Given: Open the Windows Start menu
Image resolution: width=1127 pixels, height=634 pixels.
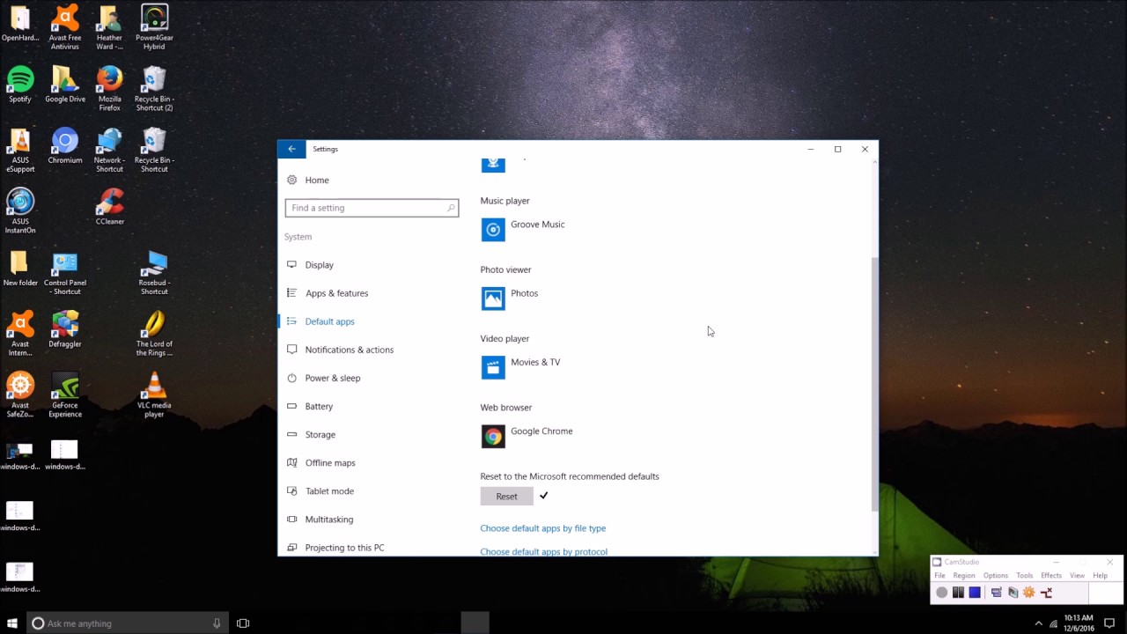Looking at the screenshot, I should [12, 623].
